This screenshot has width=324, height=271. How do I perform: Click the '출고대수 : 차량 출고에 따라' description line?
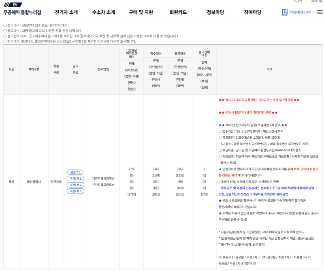[43, 31]
